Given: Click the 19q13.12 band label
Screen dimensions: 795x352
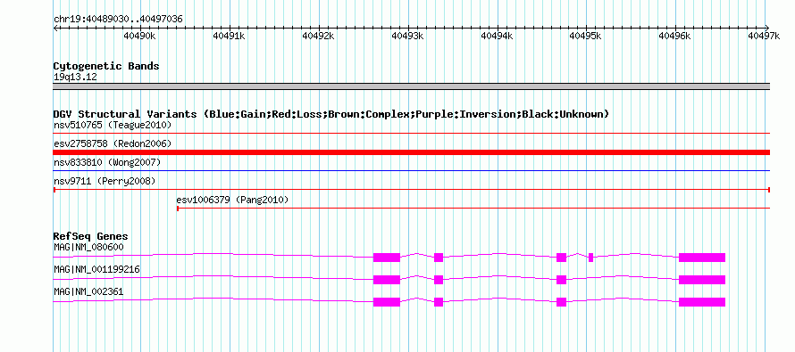Looking at the screenshot, I should point(75,77).
